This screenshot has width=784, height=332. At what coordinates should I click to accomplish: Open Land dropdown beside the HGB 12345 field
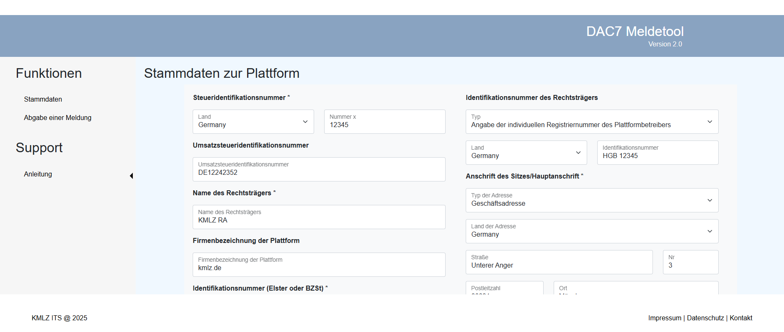click(526, 153)
